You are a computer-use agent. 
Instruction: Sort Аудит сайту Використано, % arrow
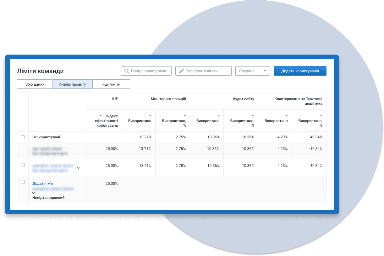(x=253, y=116)
